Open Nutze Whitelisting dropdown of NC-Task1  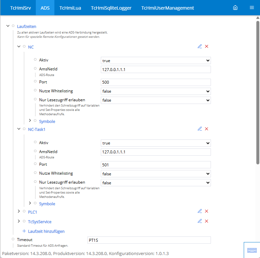[156, 174]
